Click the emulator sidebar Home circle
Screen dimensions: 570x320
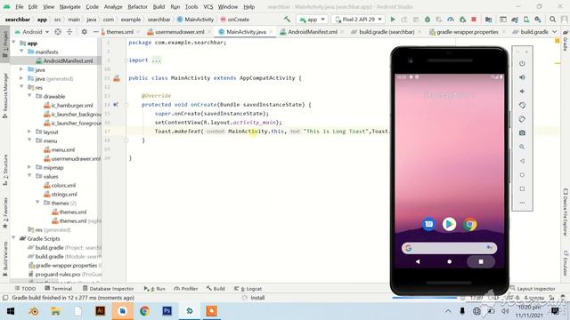click(522, 175)
